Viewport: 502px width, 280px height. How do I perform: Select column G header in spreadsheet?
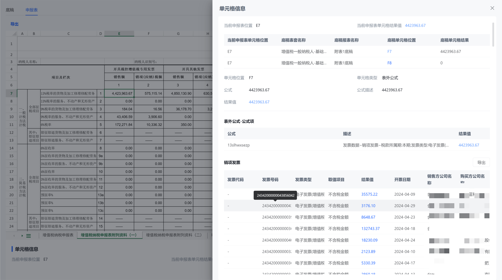(x=178, y=34)
